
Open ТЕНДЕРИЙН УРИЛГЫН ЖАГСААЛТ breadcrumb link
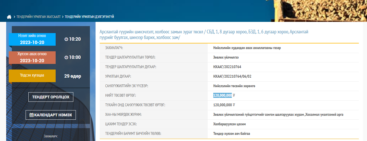click(38, 17)
